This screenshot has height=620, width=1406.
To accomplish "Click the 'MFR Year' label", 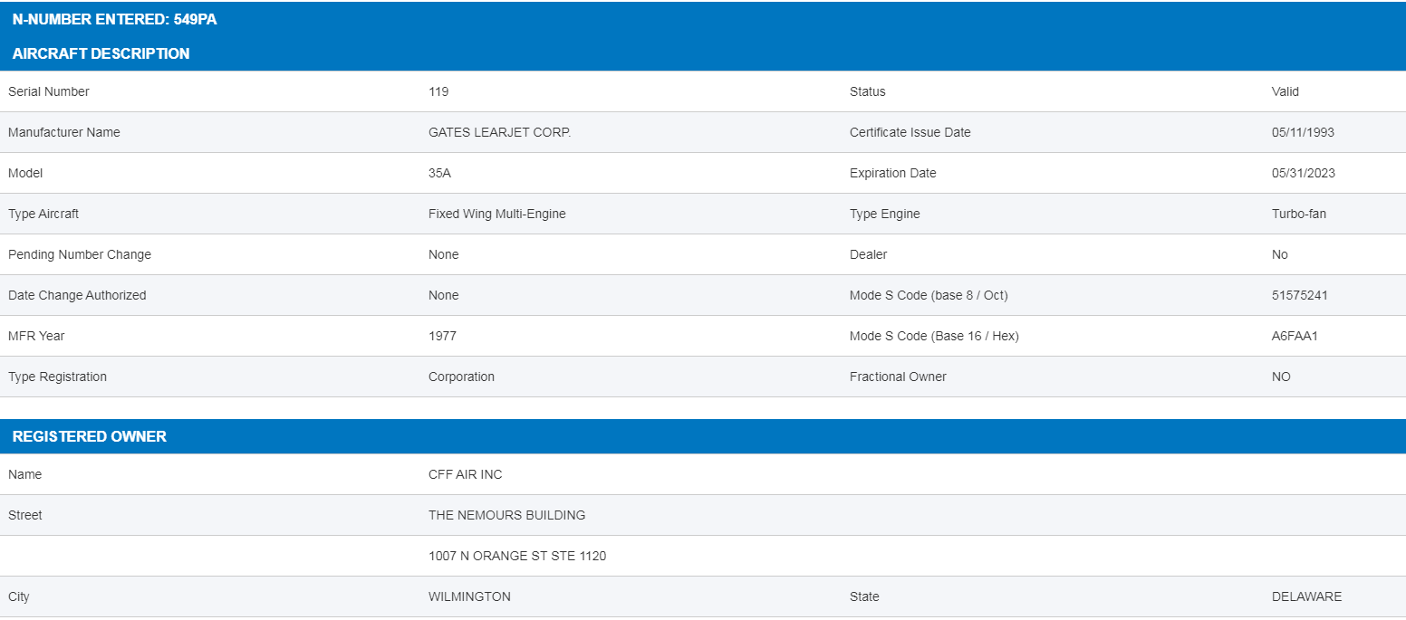I will coord(36,336).
